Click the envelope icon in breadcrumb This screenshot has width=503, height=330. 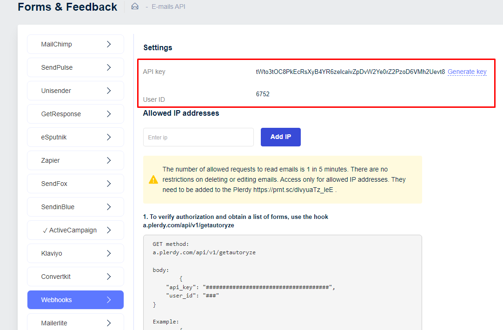(135, 7)
